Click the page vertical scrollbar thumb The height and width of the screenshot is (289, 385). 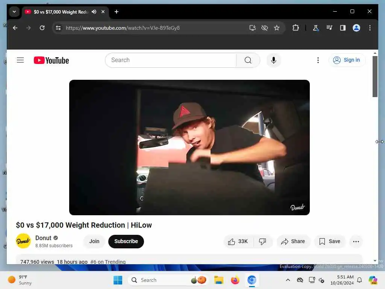coord(375,76)
